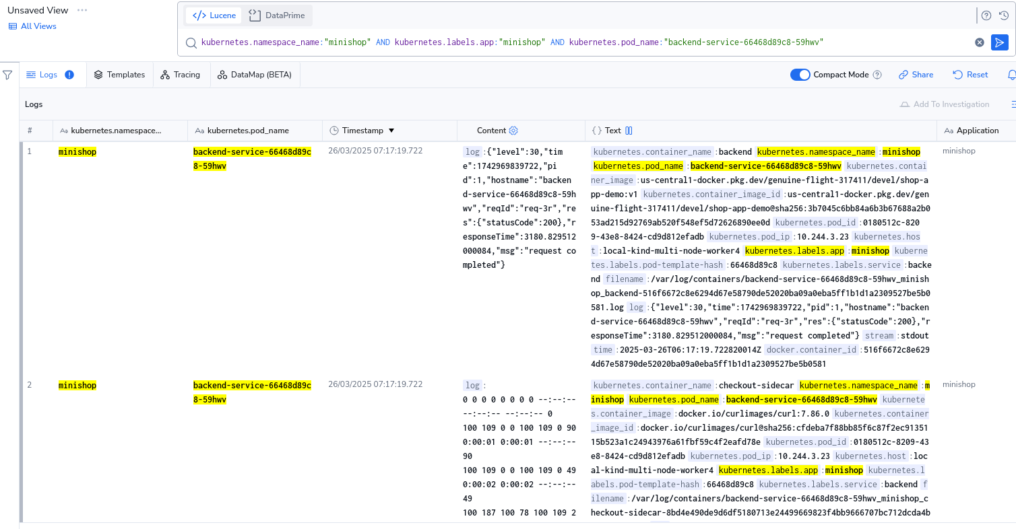Select the Logs tab
Viewport: 1016px width, 529px height.
coord(42,75)
